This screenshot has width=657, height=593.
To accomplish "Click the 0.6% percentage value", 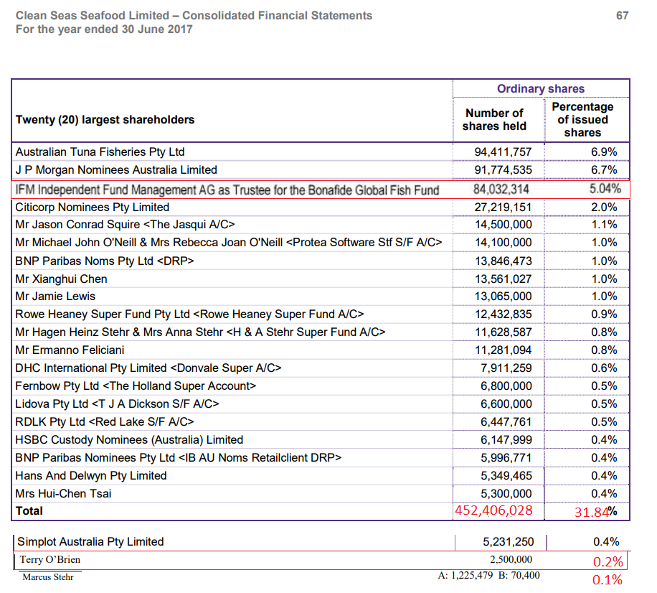I will point(604,368).
